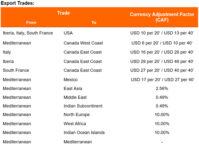The height and width of the screenshot is (145, 199).
Task: Click the 'To' sub-header
Action: click(x=94, y=22)
